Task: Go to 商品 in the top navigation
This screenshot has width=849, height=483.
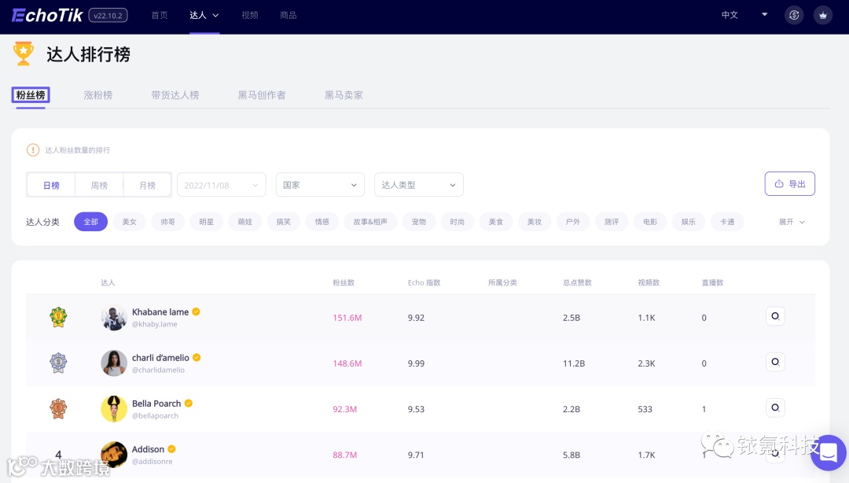Action: coord(288,15)
